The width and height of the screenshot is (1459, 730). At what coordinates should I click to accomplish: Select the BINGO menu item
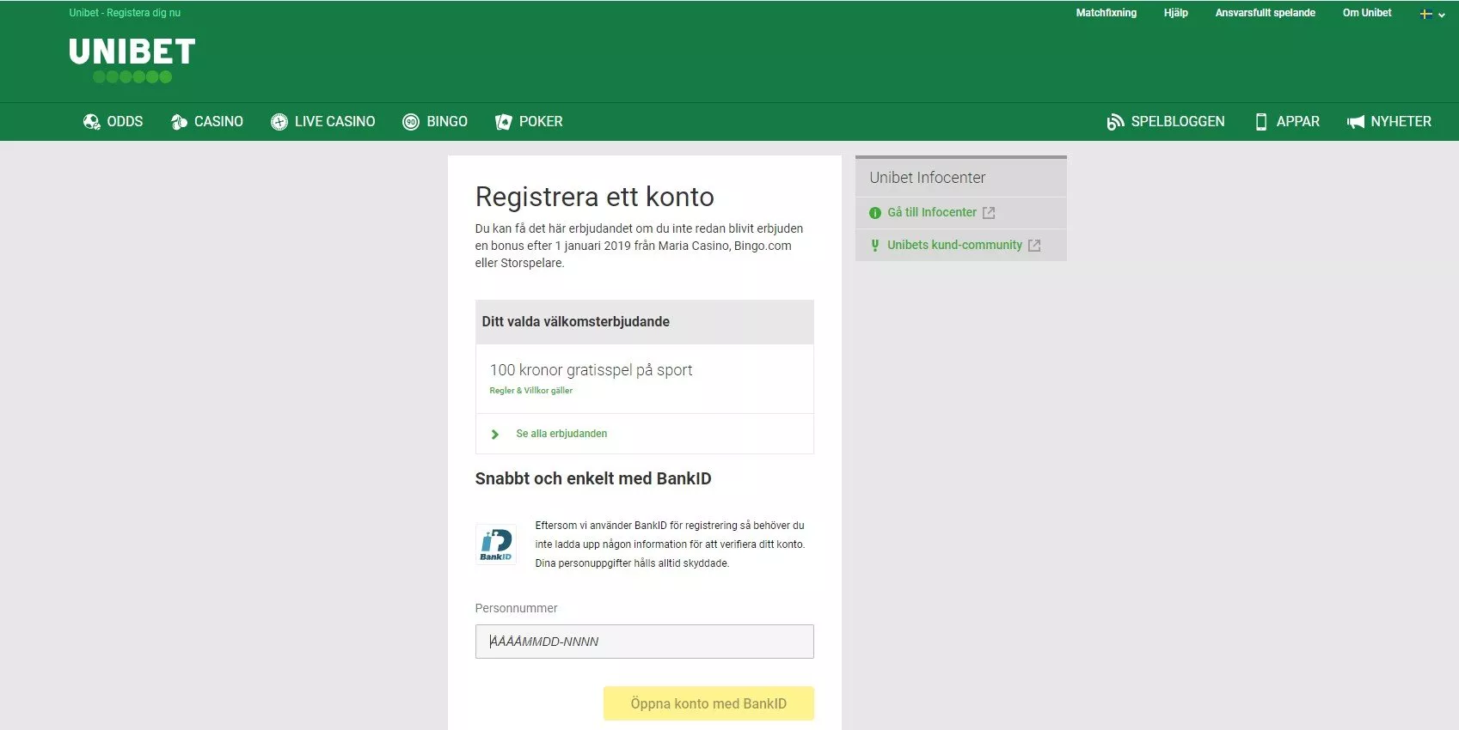click(435, 122)
